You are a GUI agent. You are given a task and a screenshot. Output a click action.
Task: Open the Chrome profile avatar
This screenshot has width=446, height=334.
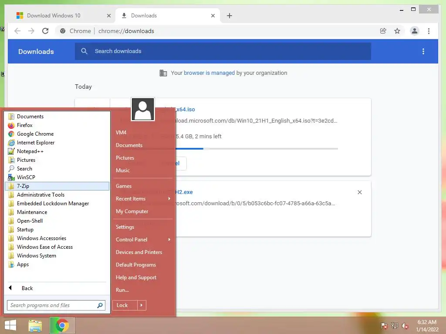coord(415,31)
